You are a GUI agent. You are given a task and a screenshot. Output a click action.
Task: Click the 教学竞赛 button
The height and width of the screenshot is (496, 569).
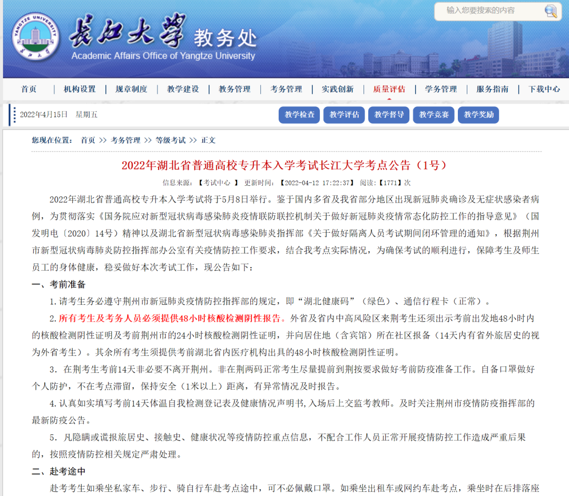pos(434,115)
